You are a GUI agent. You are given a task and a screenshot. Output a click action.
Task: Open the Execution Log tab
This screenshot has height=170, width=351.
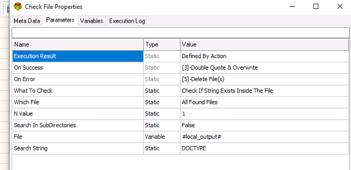point(127,21)
